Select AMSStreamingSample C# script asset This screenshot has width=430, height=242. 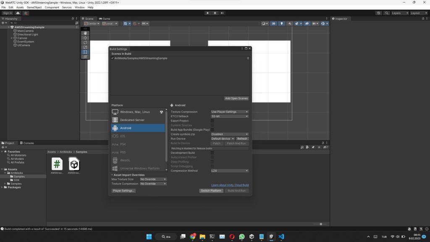pyautogui.click(x=57, y=166)
